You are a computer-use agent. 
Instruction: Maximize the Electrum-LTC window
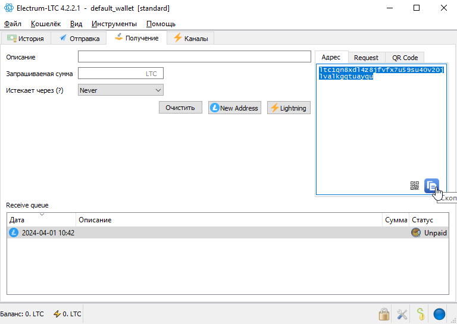point(417,8)
